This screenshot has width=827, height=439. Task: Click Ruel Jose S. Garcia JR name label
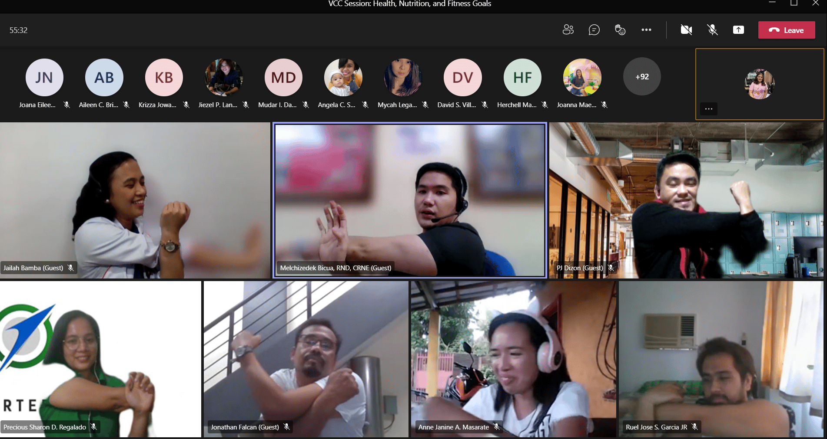[656, 427]
